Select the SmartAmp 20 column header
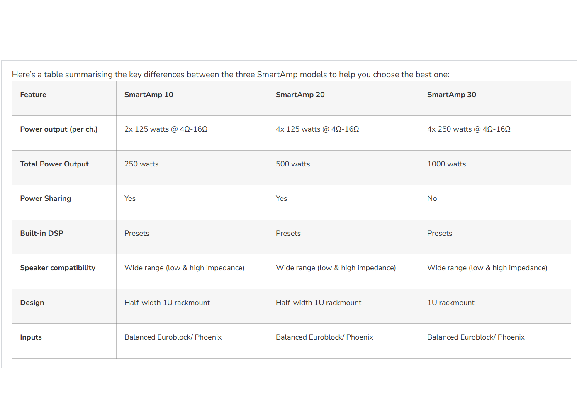The height and width of the screenshot is (408, 577). (x=300, y=95)
